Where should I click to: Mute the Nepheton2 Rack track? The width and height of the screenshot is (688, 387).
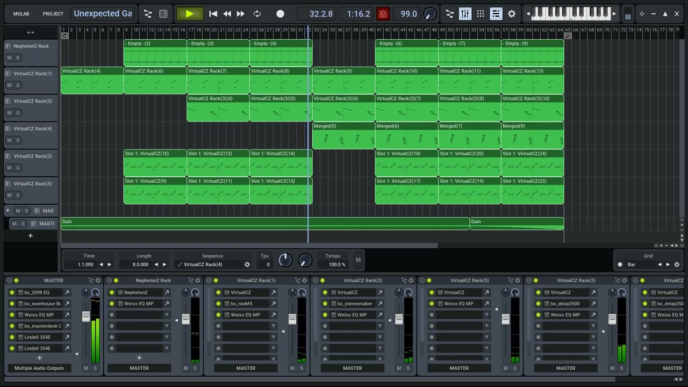[x=9, y=58]
